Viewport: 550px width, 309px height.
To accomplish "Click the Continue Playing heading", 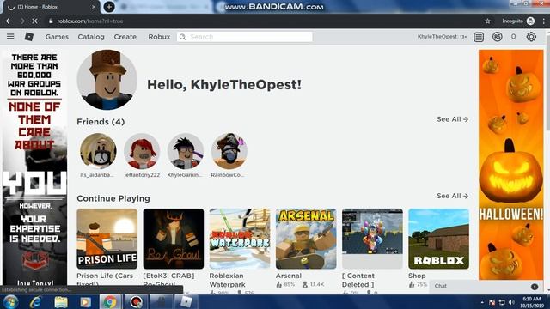I will [x=113, y=198].
